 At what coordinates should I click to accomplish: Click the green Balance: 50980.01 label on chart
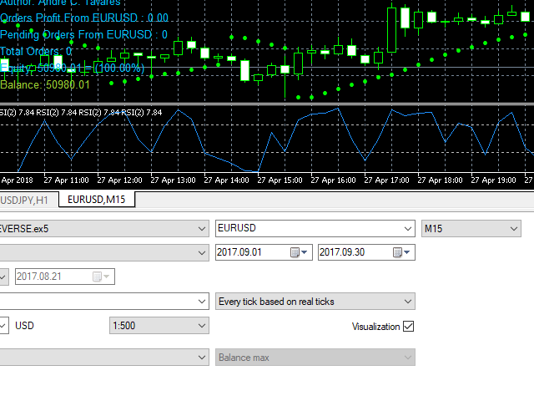pos(45,84)
